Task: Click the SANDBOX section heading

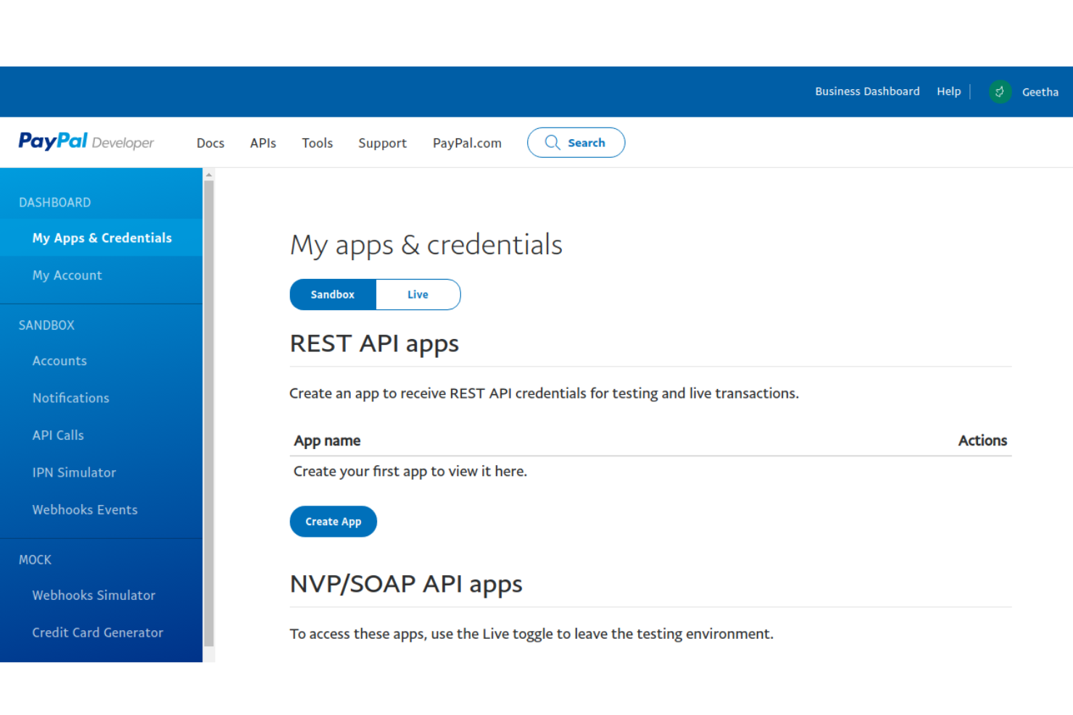Action: (x=46, y=325)
